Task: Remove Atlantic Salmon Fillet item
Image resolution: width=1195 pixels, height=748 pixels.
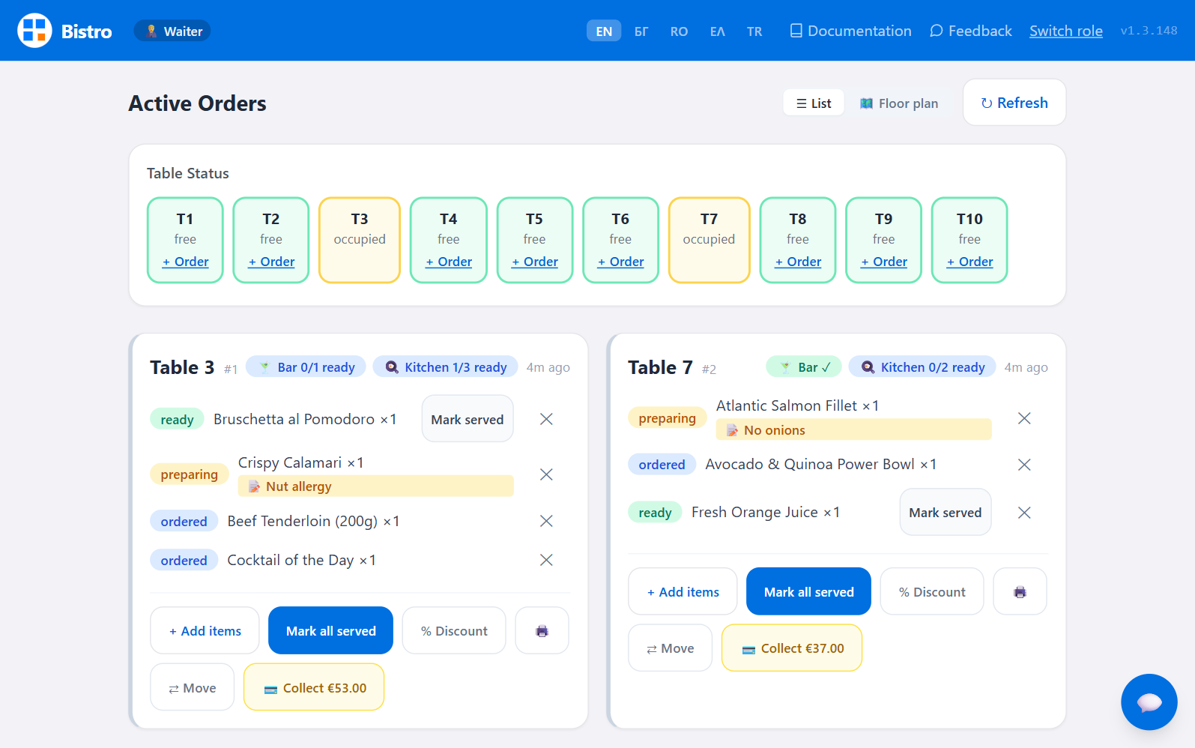Action: tap(1024, 418)
